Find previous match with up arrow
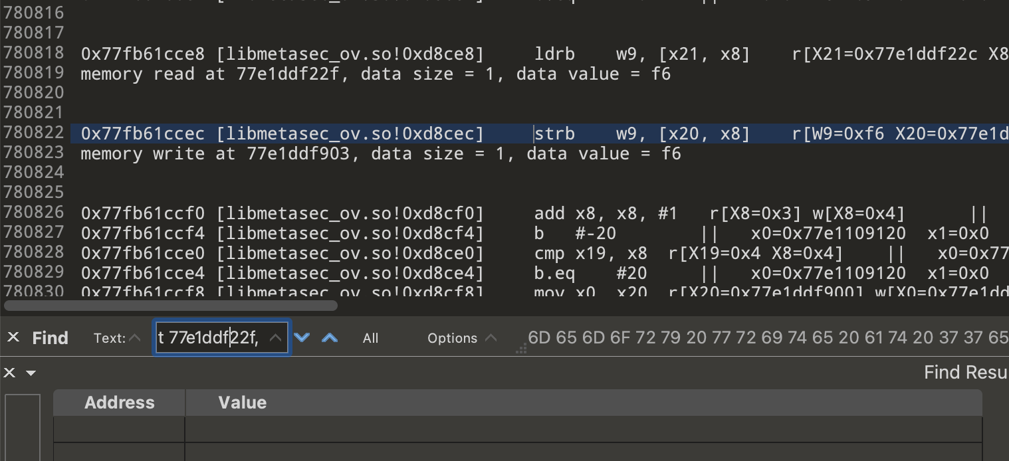 tap(330, 338)
